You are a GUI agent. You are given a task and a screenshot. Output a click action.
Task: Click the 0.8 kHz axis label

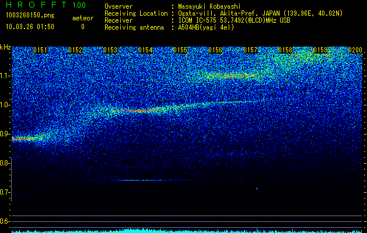[5, 163]
